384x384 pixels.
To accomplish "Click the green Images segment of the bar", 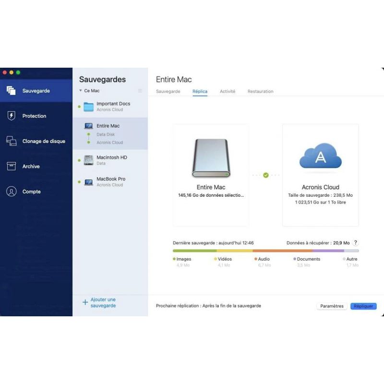I will (195, 251).
